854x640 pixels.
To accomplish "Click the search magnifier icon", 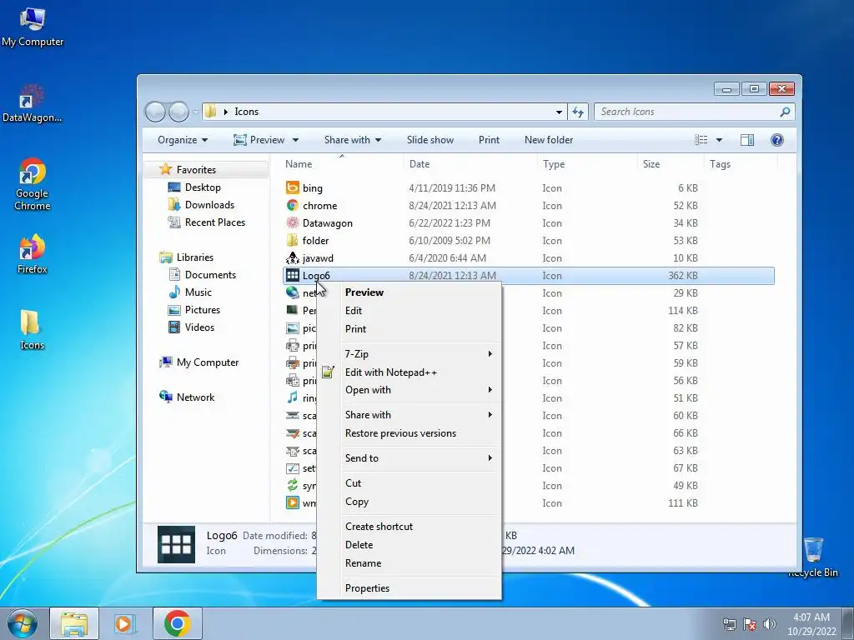I will tap(785, 112).
